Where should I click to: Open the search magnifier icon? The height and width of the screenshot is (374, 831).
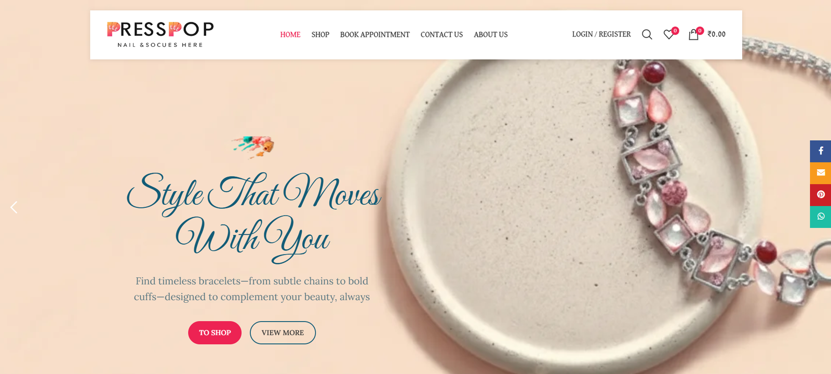click(x=647, y=34)
